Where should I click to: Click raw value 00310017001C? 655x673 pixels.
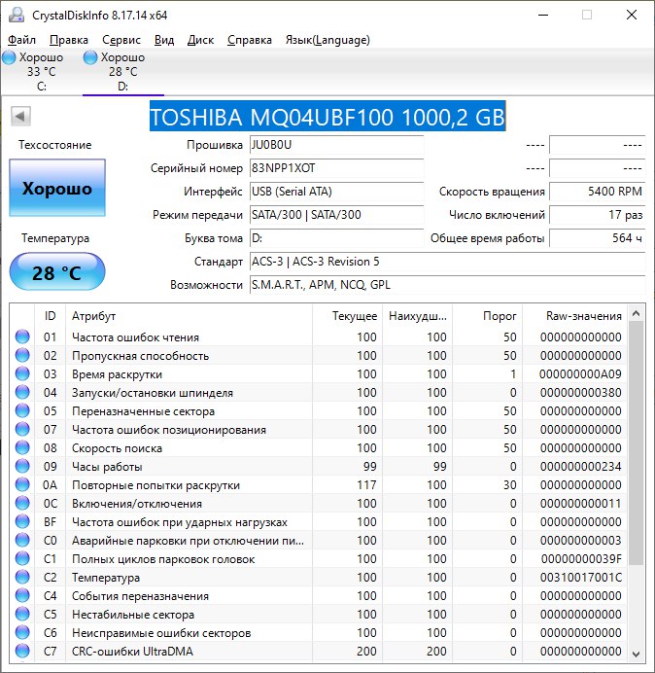point(581,578)
